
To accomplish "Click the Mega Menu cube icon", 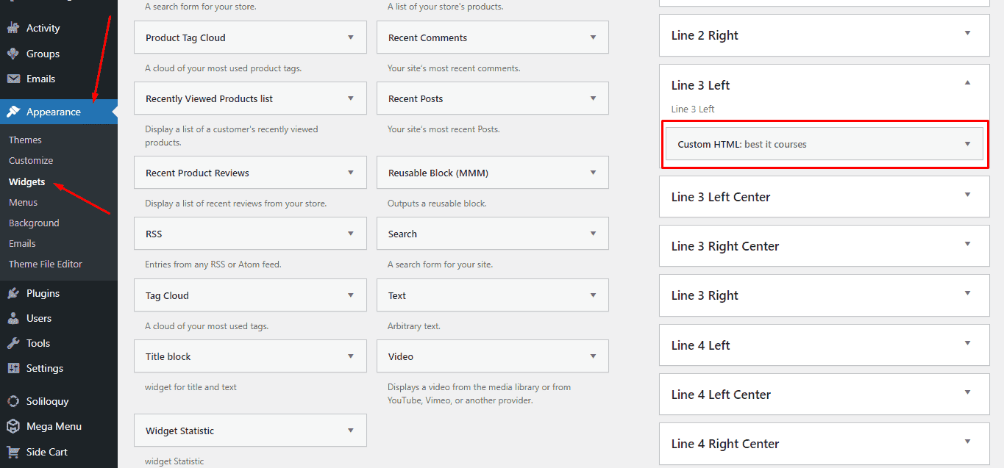I will [13, 426].
